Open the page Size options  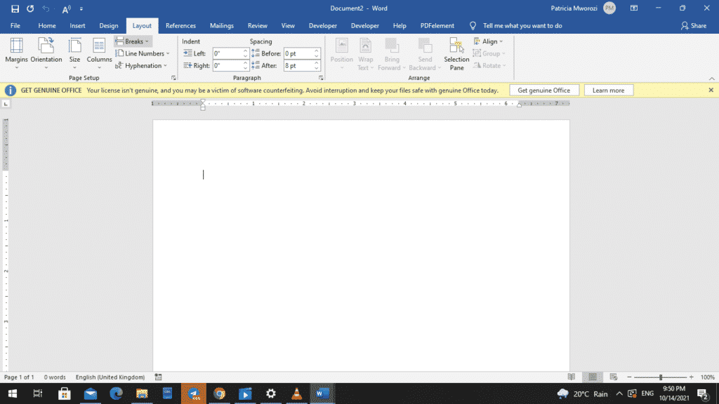[74, 53]
